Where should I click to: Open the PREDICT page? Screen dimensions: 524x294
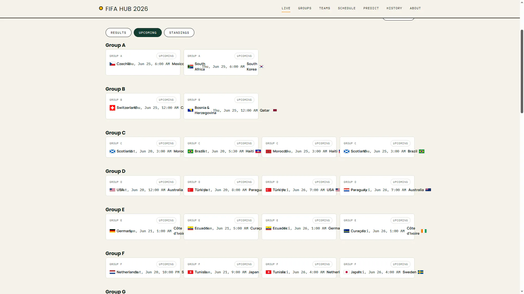click(x=371, y=8)
